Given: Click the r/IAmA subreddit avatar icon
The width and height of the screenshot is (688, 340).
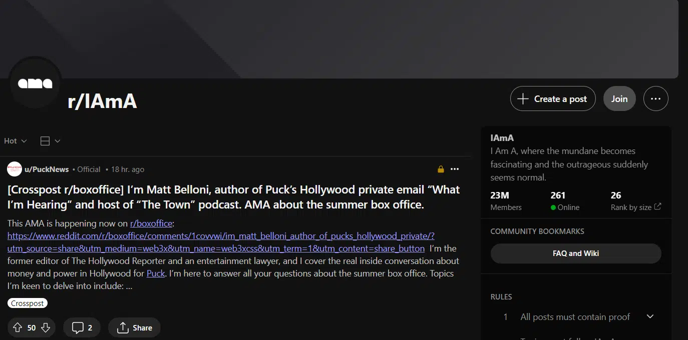Looking at the screenshot, I should 35,83.
